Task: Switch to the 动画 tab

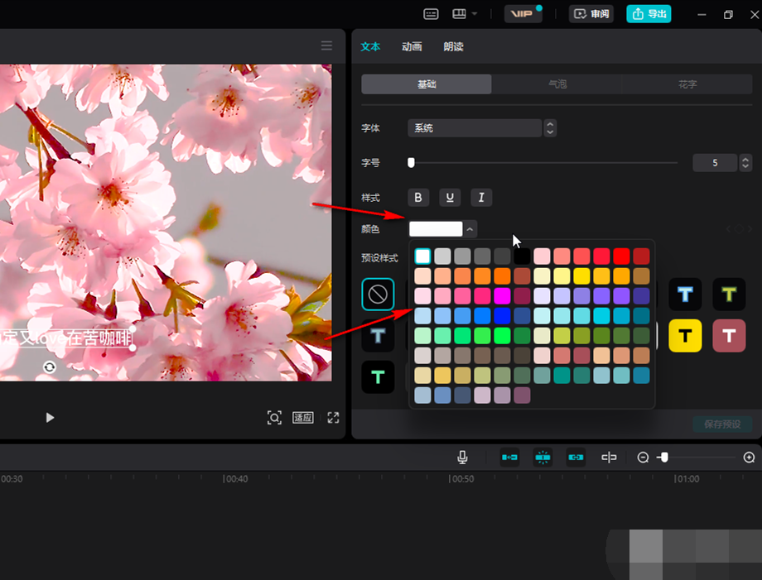Action: pyautogui.click(x=412, y=47)
